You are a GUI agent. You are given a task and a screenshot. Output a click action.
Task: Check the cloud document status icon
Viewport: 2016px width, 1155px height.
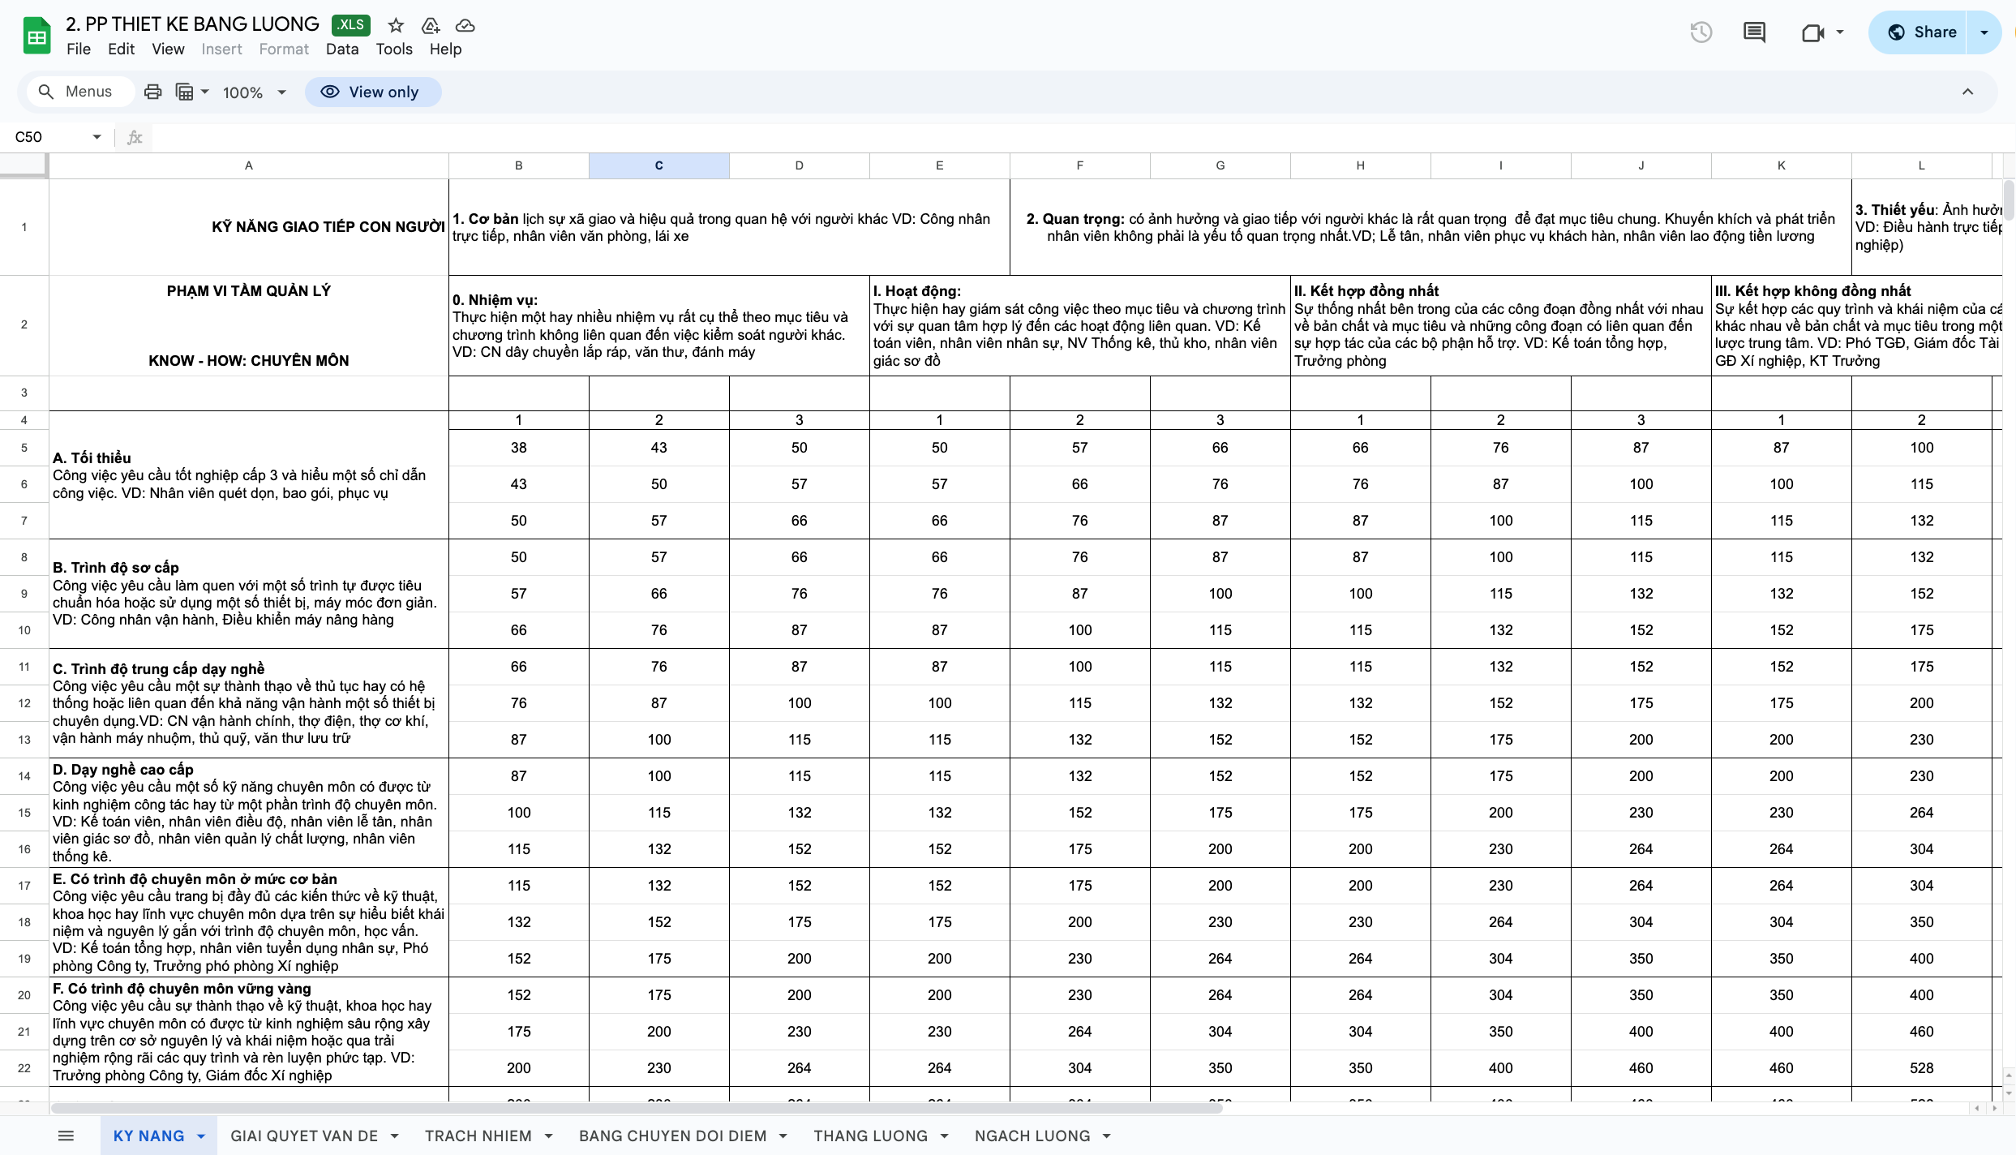(465, 25)
